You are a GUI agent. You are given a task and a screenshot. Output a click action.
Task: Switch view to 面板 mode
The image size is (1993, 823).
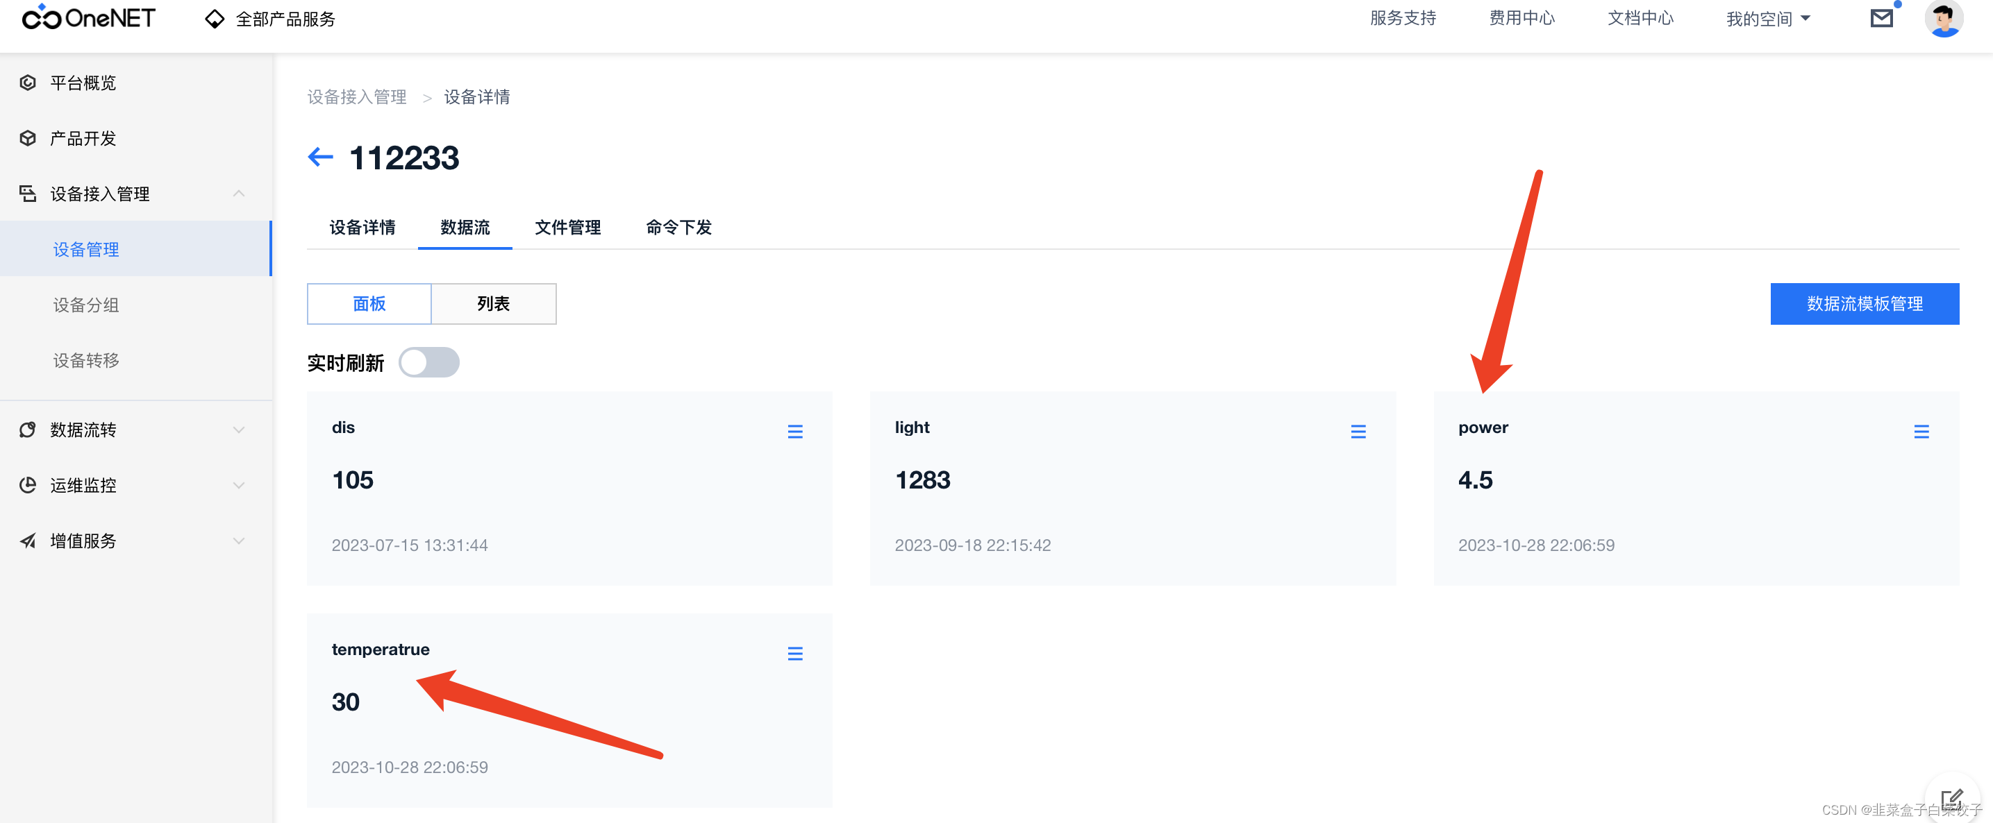(369, 304)
